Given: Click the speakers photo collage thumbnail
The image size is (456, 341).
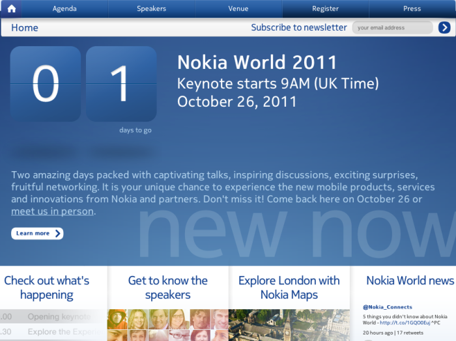Looking at the screenshot, I should 167,325.
